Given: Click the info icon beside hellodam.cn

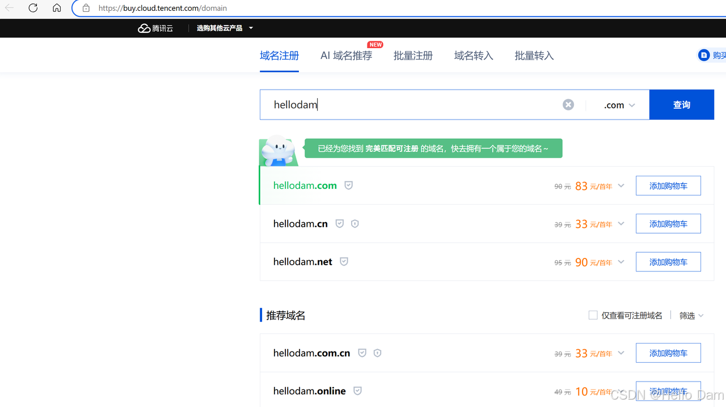Looking at the screenshot, I should click(x=354, y=223).
